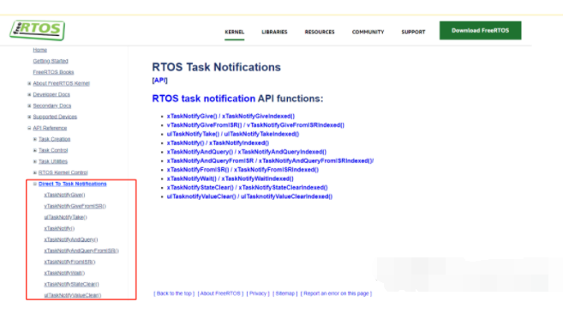
Task: Expand the Developer Docs plus icon
Action: tap(29, 94)
